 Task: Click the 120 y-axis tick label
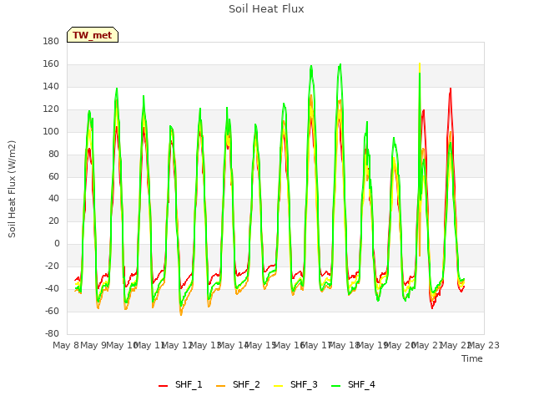tap(51, 109)
